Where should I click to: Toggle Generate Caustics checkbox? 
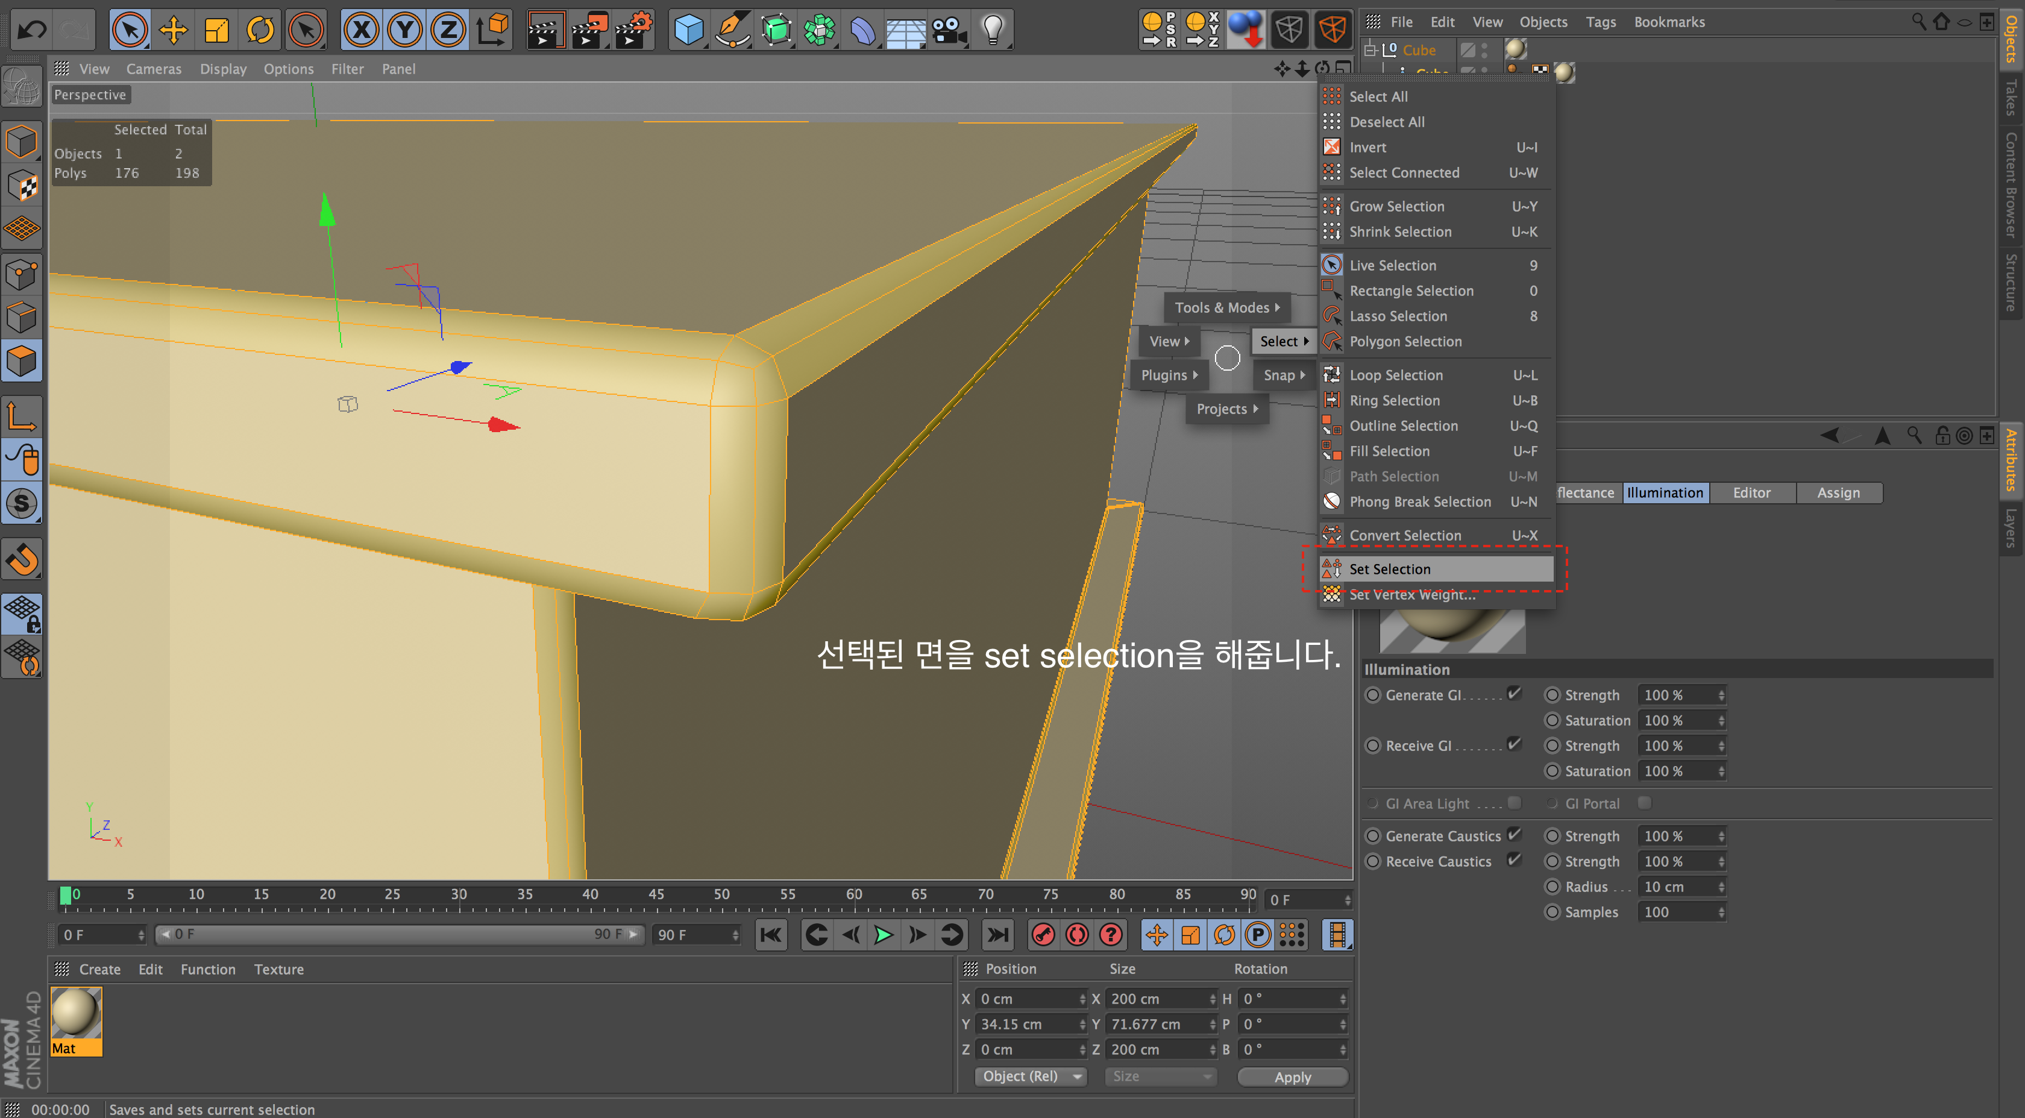click(1514, 834)
